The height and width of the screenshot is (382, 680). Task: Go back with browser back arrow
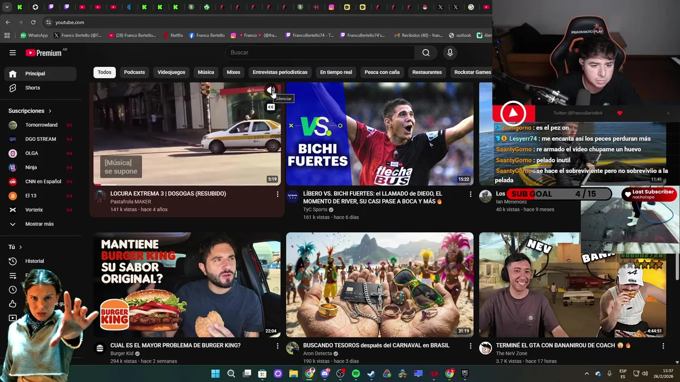click(8, 22)
